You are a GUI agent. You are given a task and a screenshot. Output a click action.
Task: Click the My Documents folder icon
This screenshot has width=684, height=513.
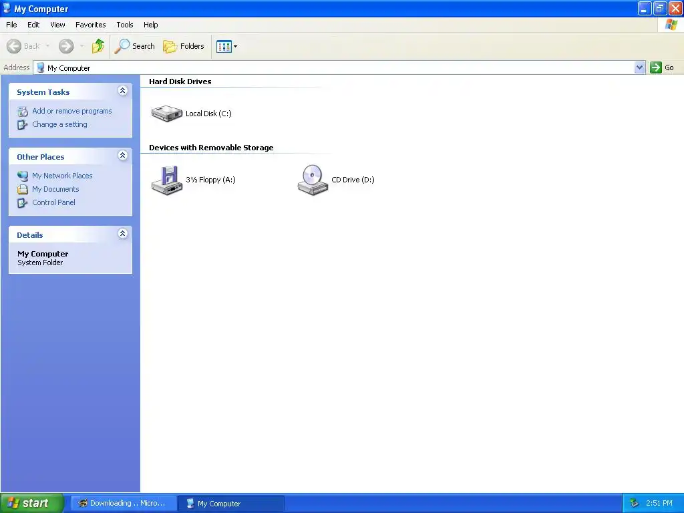coord(22,189)
